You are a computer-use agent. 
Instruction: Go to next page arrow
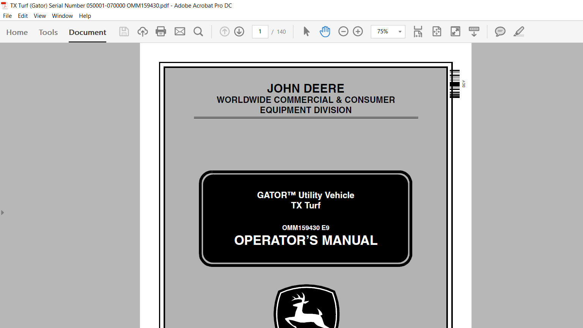click(239, 32)
